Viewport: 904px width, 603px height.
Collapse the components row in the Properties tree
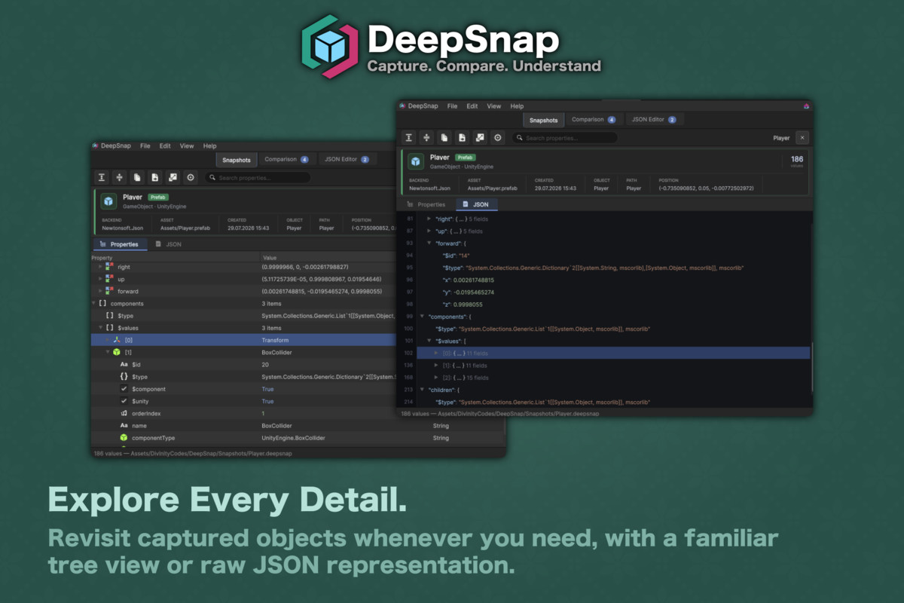(x=93, y=303)
